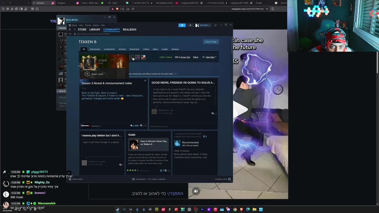The height and width of the screenshot is (213, 379).
Task: Open the music note browser toolbar icon
Action: (x=25, y=9)
